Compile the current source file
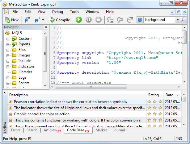Viewport: 190px width, 144px height. click(x=59, y=20)
